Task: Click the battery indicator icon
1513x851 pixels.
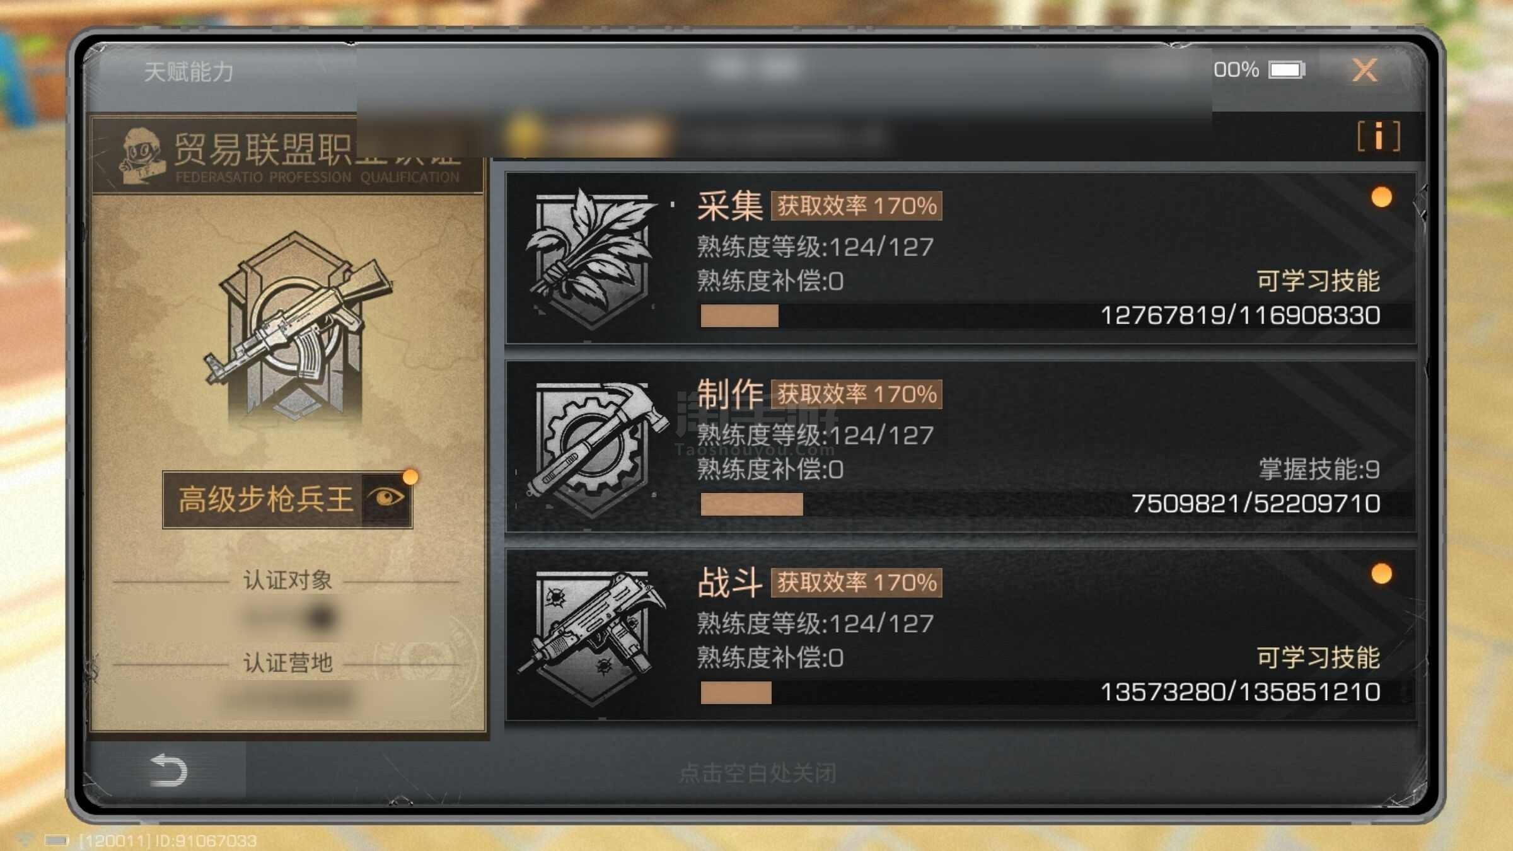Action: tap(1287, 69)
